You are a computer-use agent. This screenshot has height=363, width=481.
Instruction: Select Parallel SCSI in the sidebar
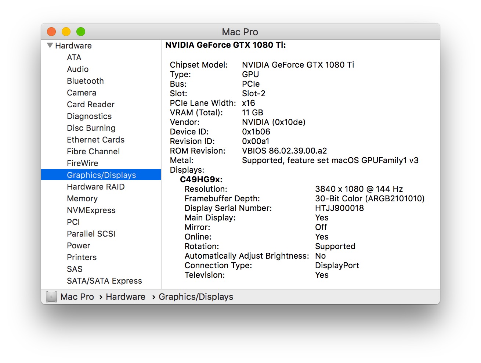(x=91, y=234)
